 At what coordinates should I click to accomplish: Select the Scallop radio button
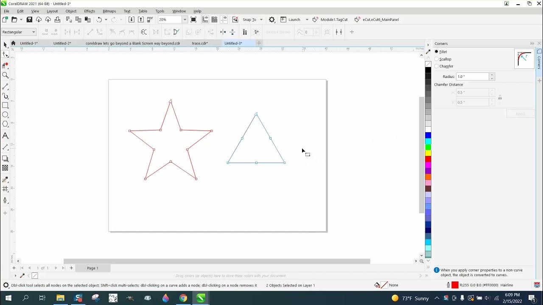[437, 59]
